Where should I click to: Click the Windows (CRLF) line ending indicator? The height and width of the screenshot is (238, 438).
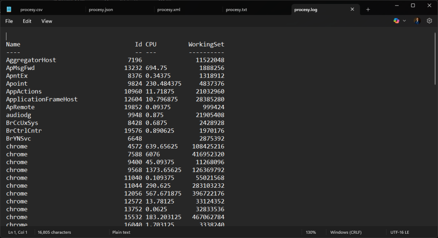click(346, 232)
